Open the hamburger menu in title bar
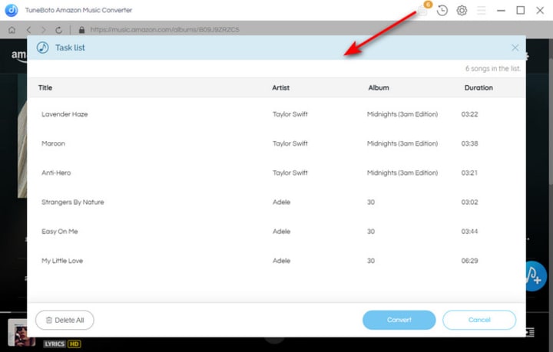The width and height of the screenshot is (553, 352). 481,11
